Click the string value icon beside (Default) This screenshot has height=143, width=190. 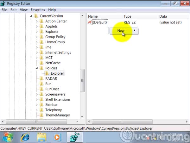tap(90, 22)
